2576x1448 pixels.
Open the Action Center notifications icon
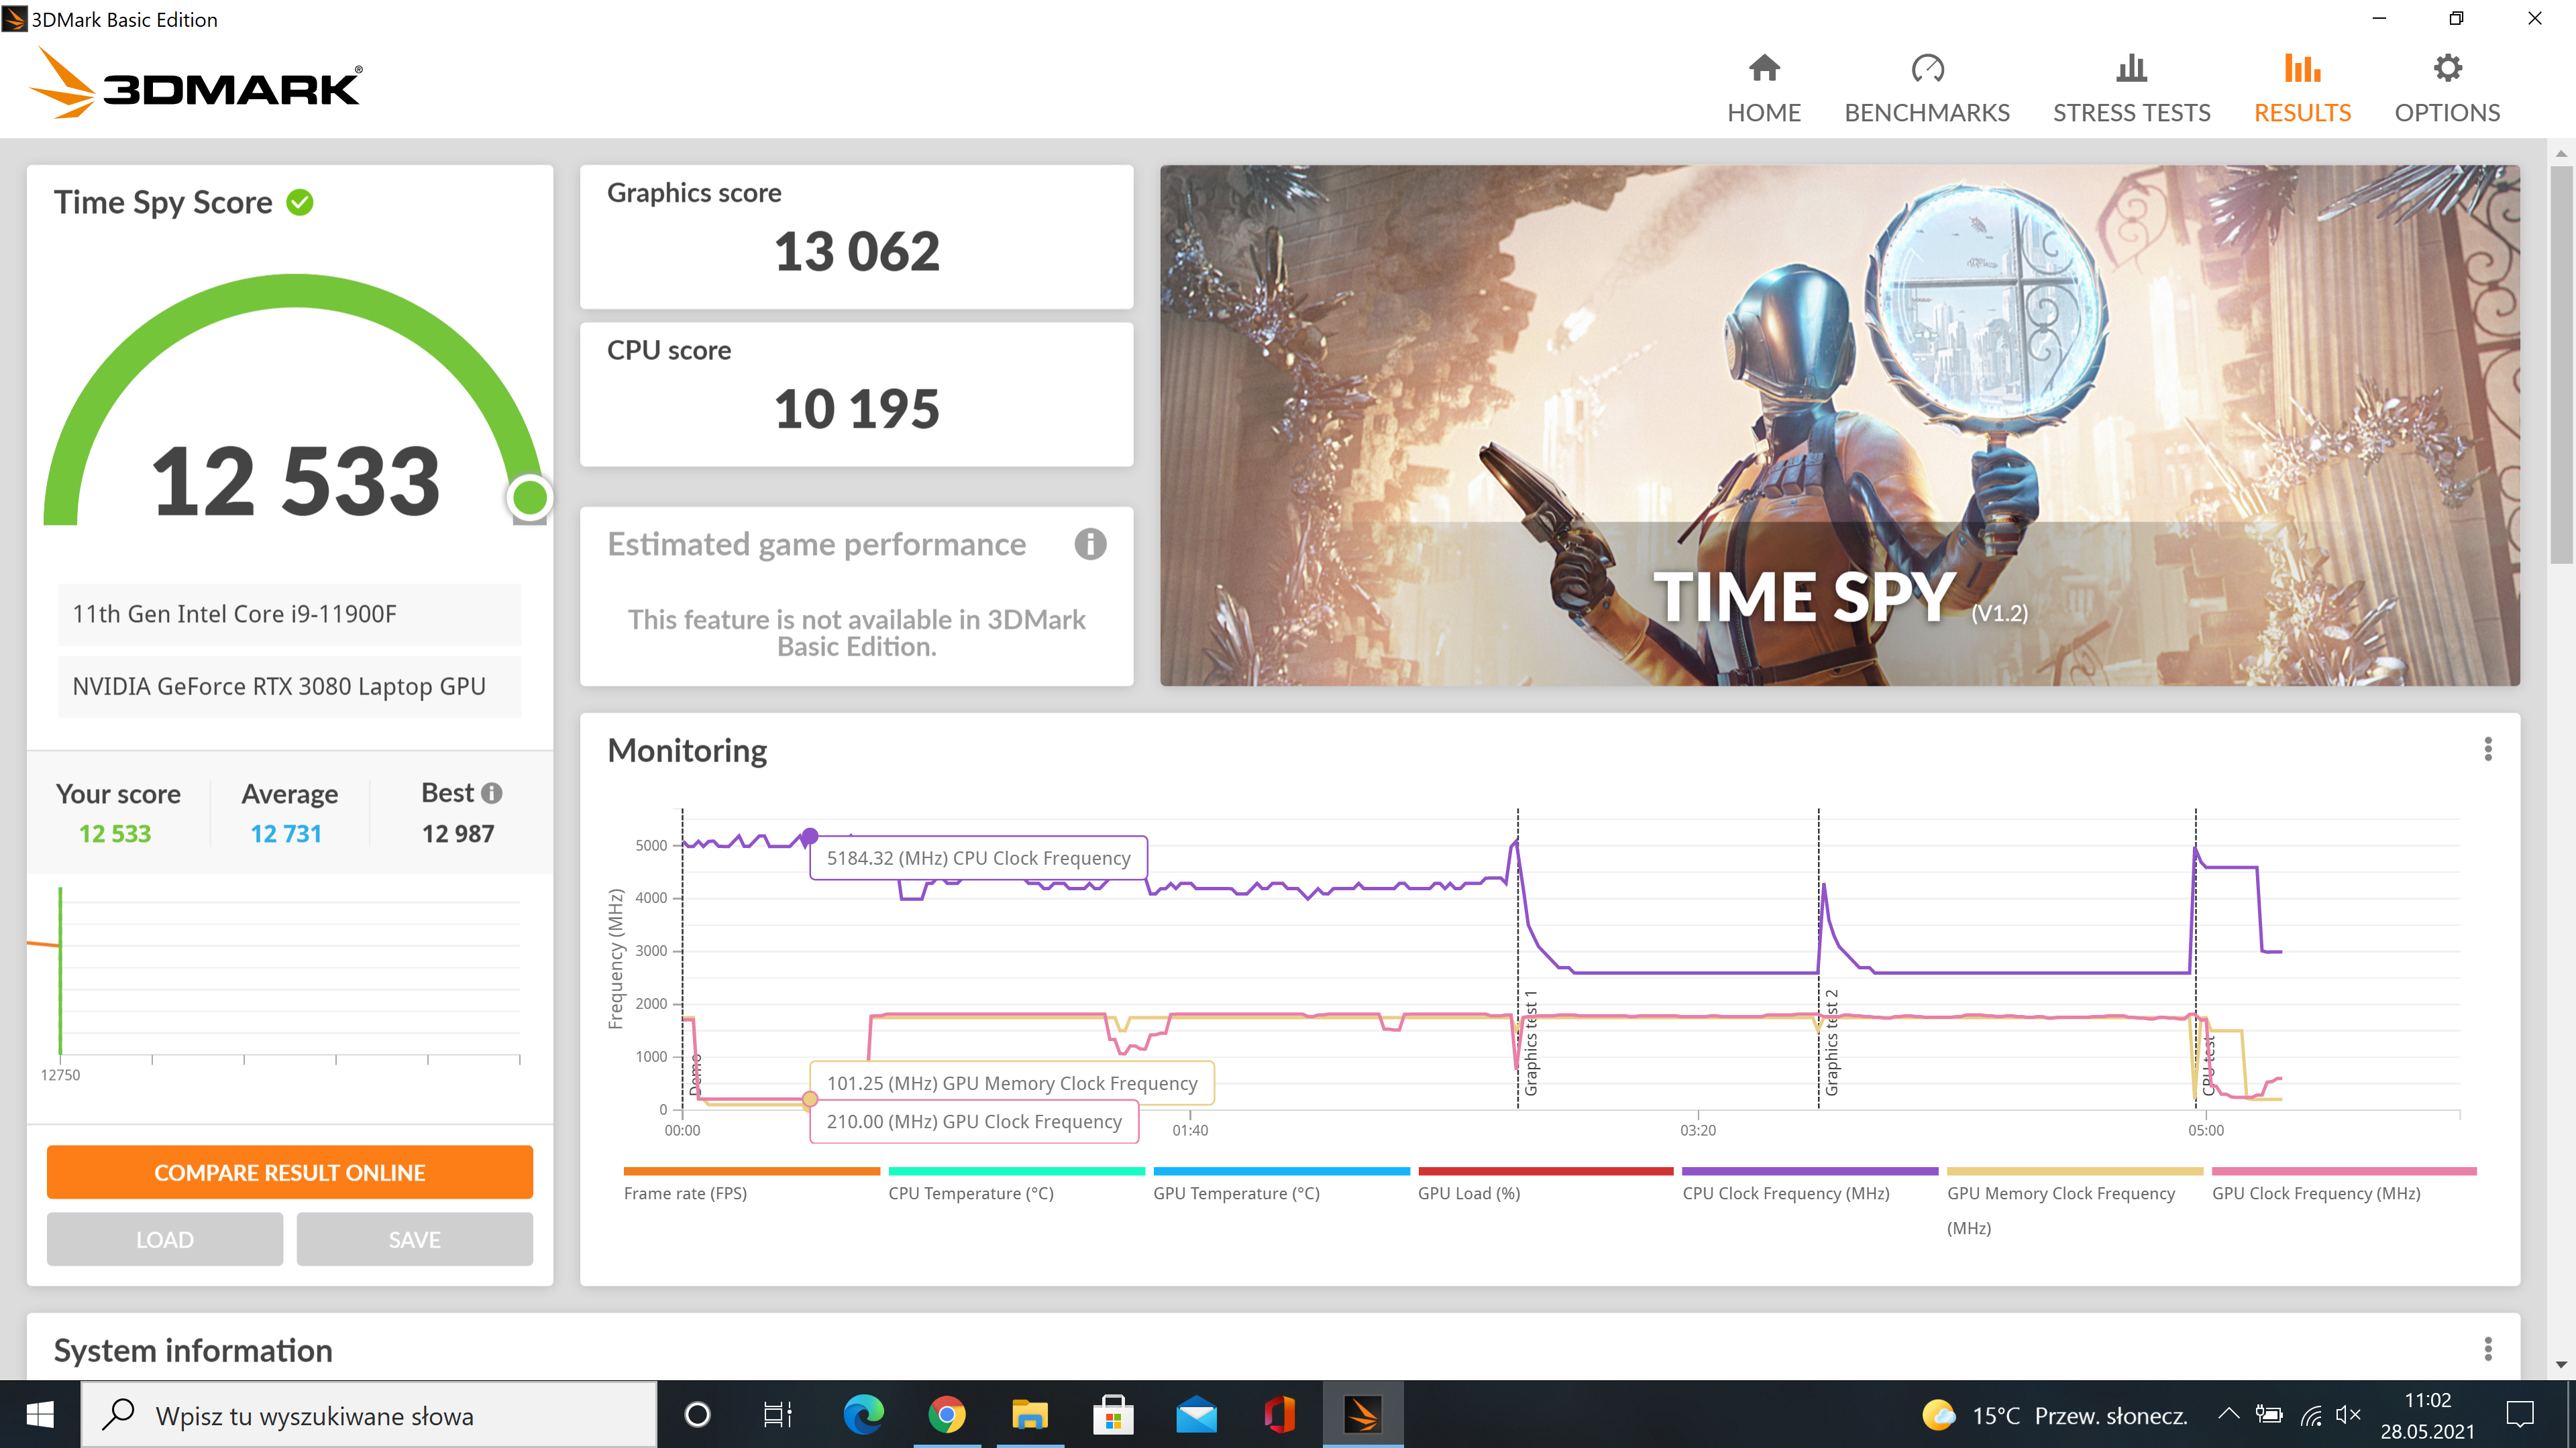(x=2519, y=1415)
